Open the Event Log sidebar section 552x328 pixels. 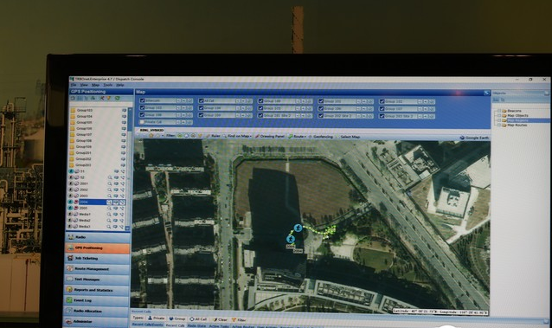[x=97, y=300]
